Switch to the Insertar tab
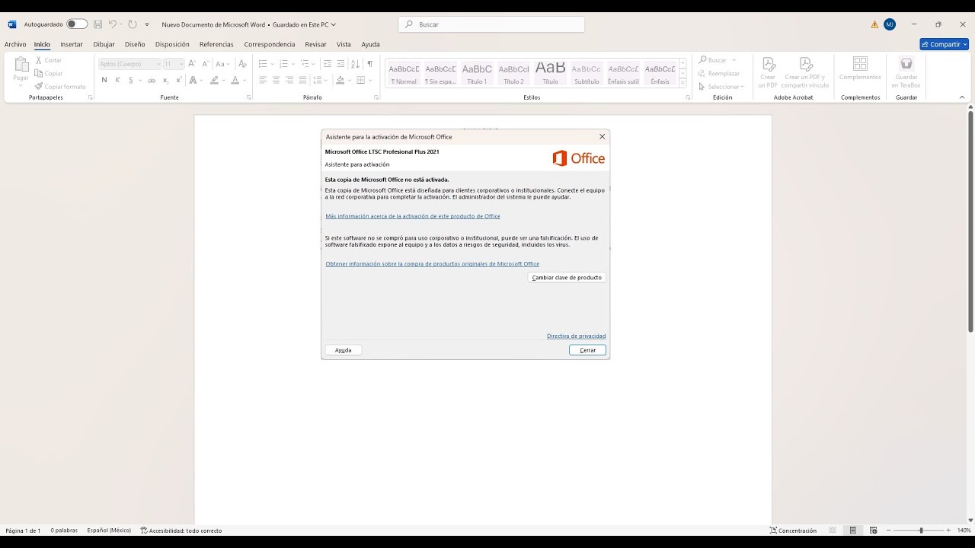The height and width of the screenshot is (548, 975). 72,44
